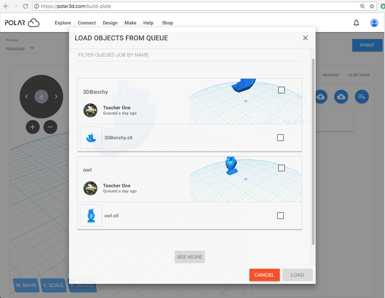Click the E: SCALE button

coord(53,285)
